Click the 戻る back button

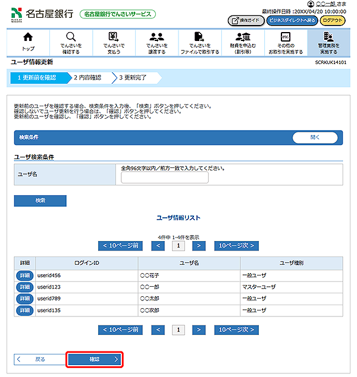(39, 359)
